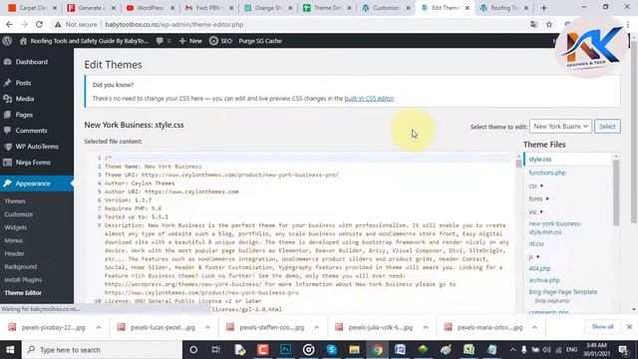Screen dimensions: 638x359
Task: Open Photoshop from taskbar
Action: 285,350
